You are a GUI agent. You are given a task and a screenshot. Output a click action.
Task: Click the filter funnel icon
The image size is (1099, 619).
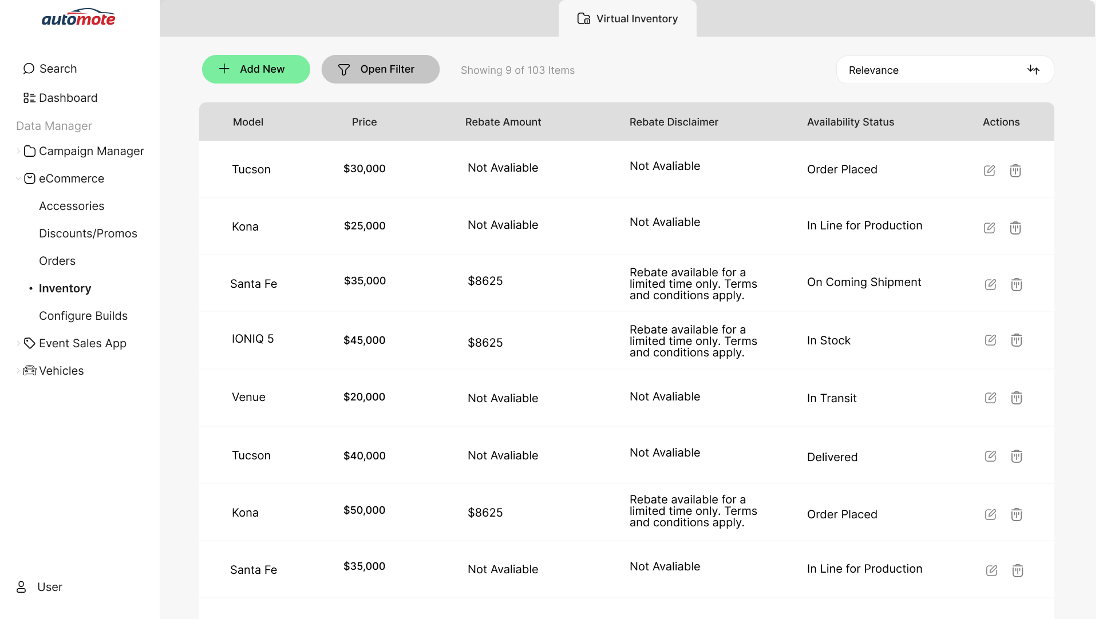pos(343,69)
